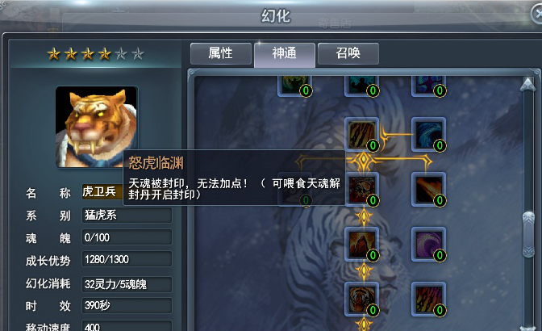Select the 神通 tab

(285, 54)
